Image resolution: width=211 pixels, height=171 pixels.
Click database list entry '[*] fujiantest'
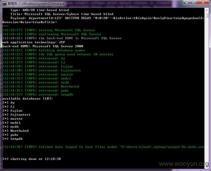[x=17, y=115]
